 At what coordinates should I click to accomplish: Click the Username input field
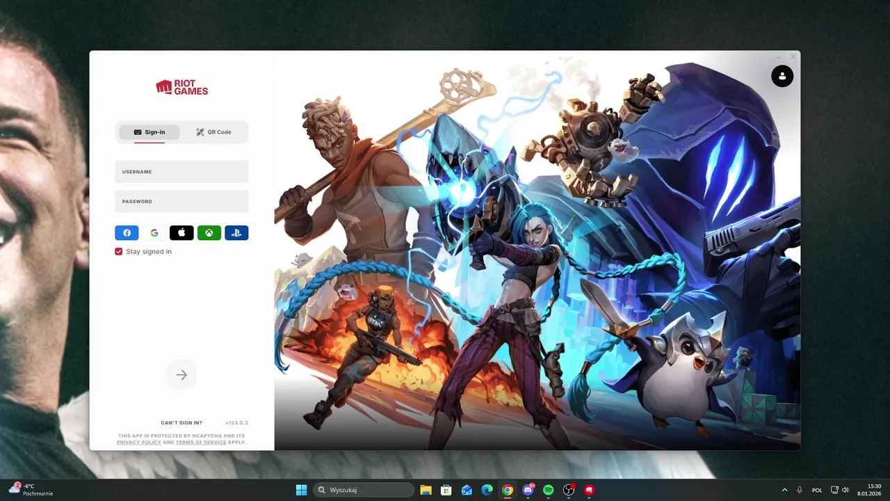181,172
